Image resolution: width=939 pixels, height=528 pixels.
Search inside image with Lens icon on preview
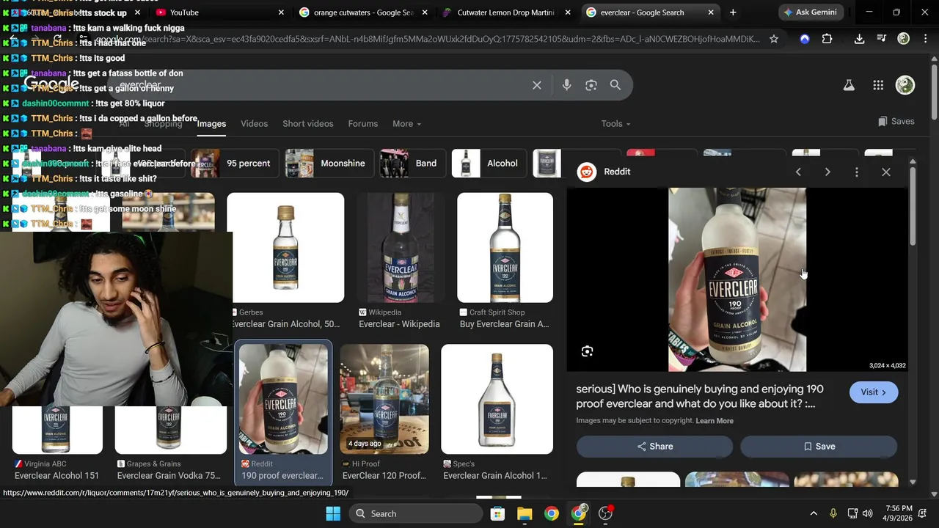click(x=587, y=351)
